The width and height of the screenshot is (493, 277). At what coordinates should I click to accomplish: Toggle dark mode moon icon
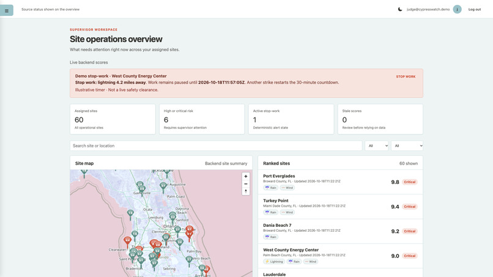(x=400, y=9)
